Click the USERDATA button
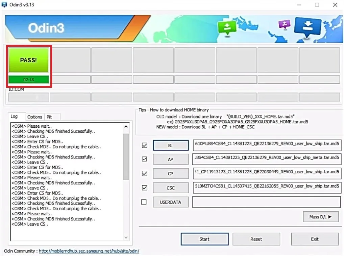This screenshot has width=344, height=256. point(171,202)
